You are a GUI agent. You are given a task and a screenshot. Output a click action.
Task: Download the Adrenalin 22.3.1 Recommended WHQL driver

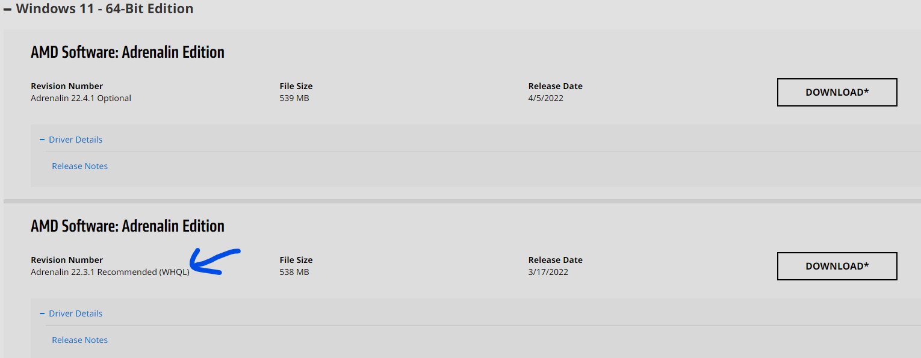837,266
